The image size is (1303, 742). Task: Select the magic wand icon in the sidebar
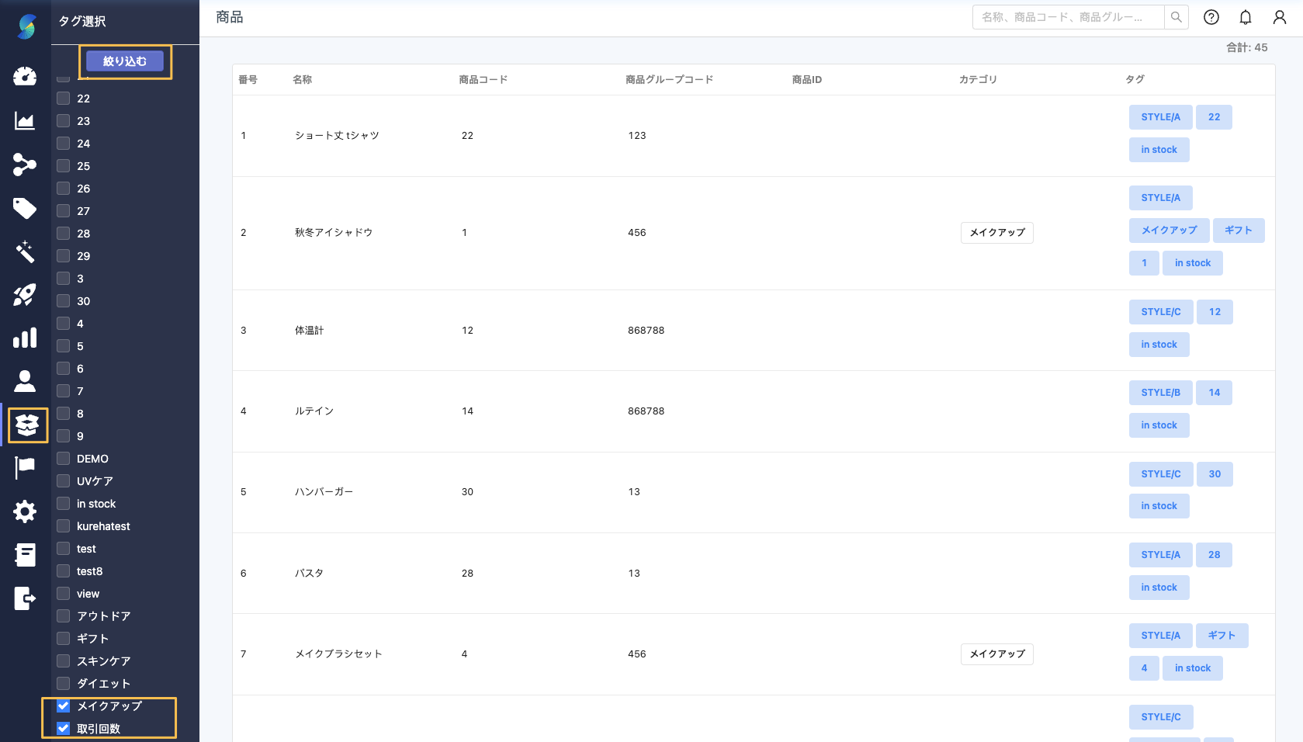26,251
